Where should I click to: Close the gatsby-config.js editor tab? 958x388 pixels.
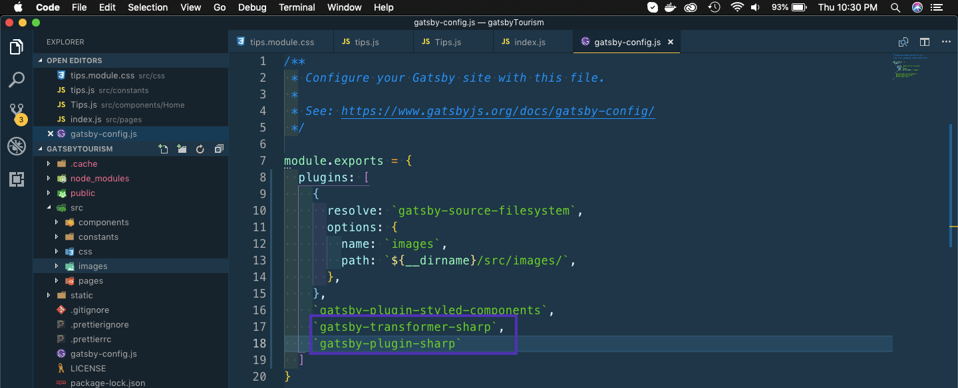coord(671,42)
